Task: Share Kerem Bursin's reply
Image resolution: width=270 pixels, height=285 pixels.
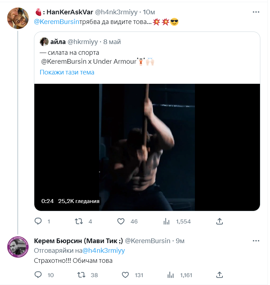Action: 220,275
